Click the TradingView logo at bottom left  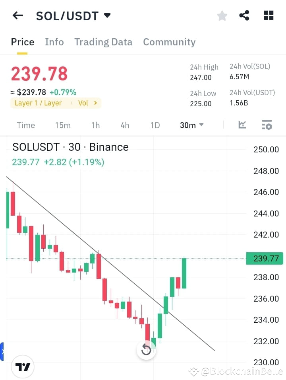click(x=23, y=366)
